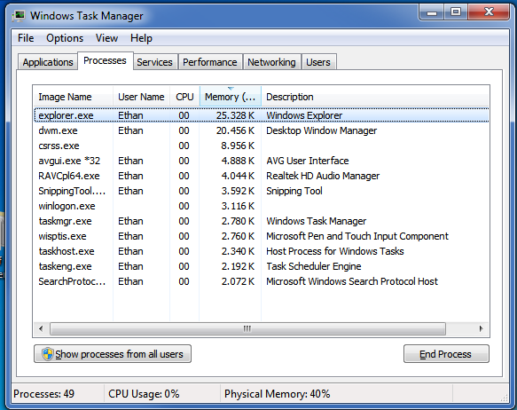Close the Windows Task Manager window
This screenshot has height=410, width=517.
(489, 12)
